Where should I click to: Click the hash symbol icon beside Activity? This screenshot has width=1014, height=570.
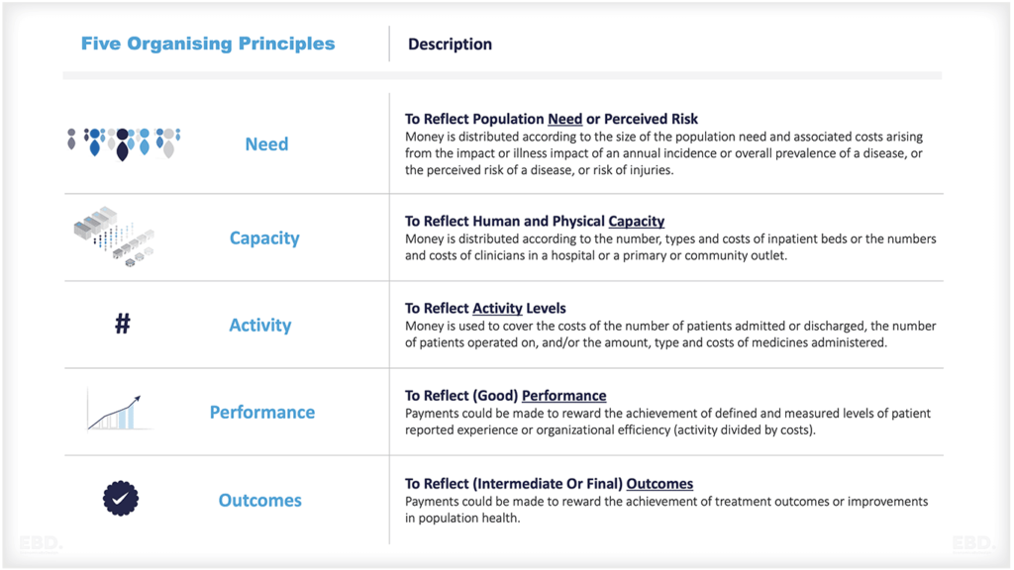[x=122, y=324]
